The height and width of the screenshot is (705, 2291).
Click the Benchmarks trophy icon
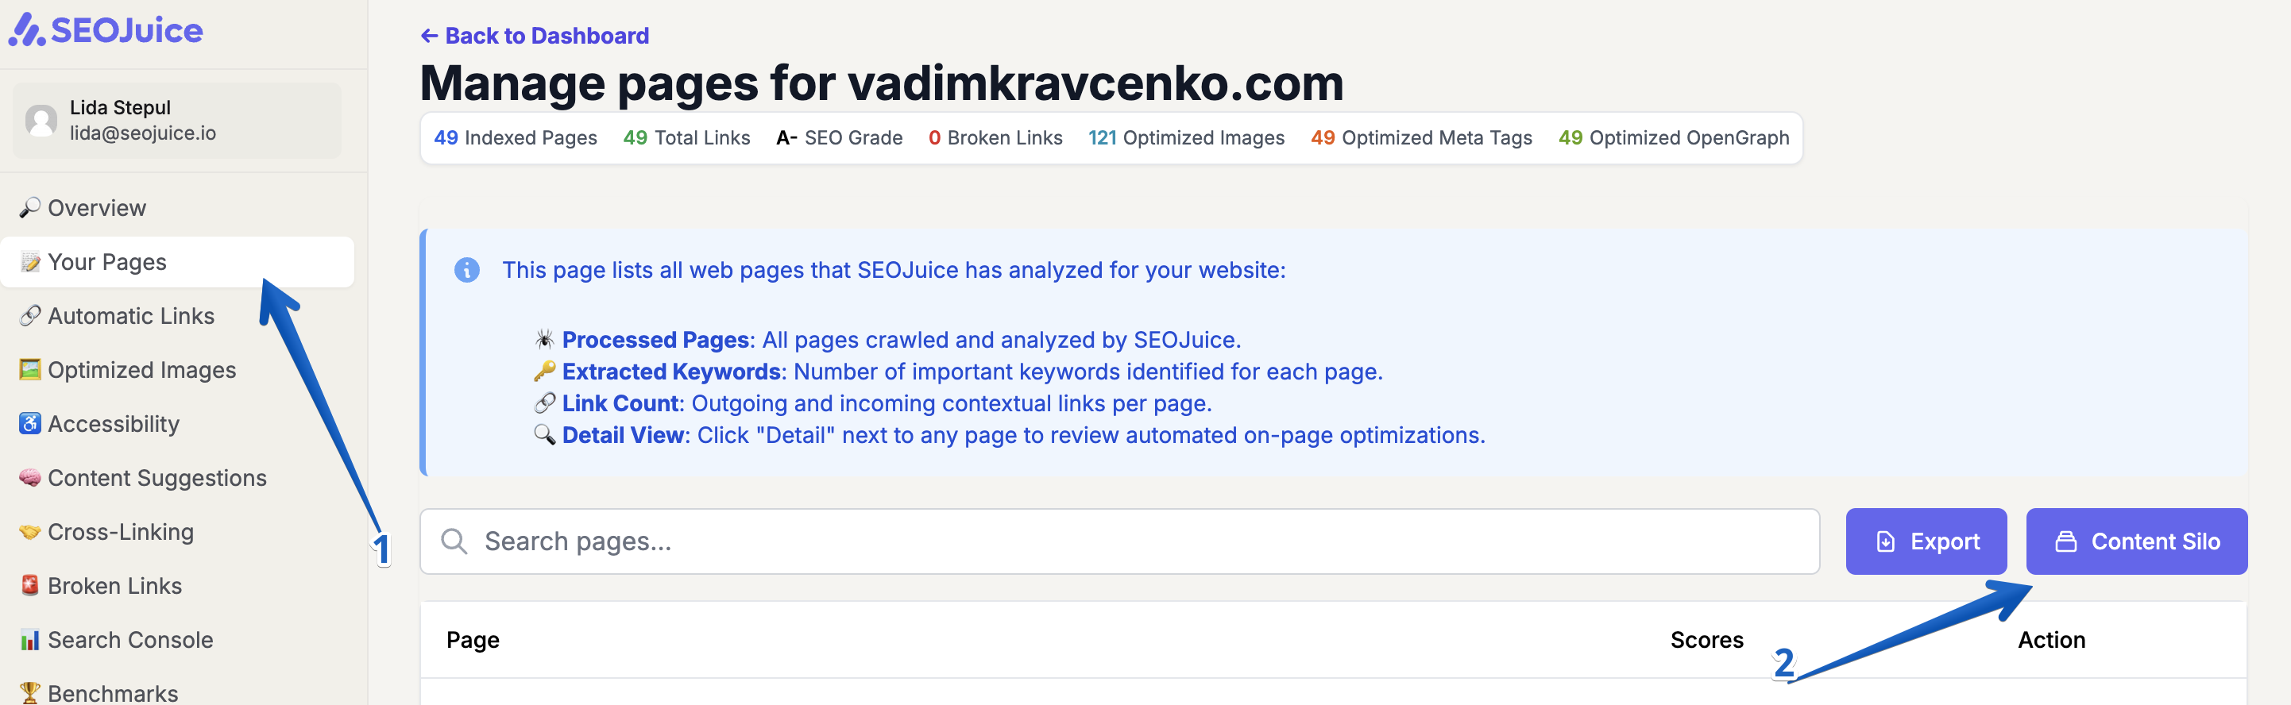[x=30, y=692]
